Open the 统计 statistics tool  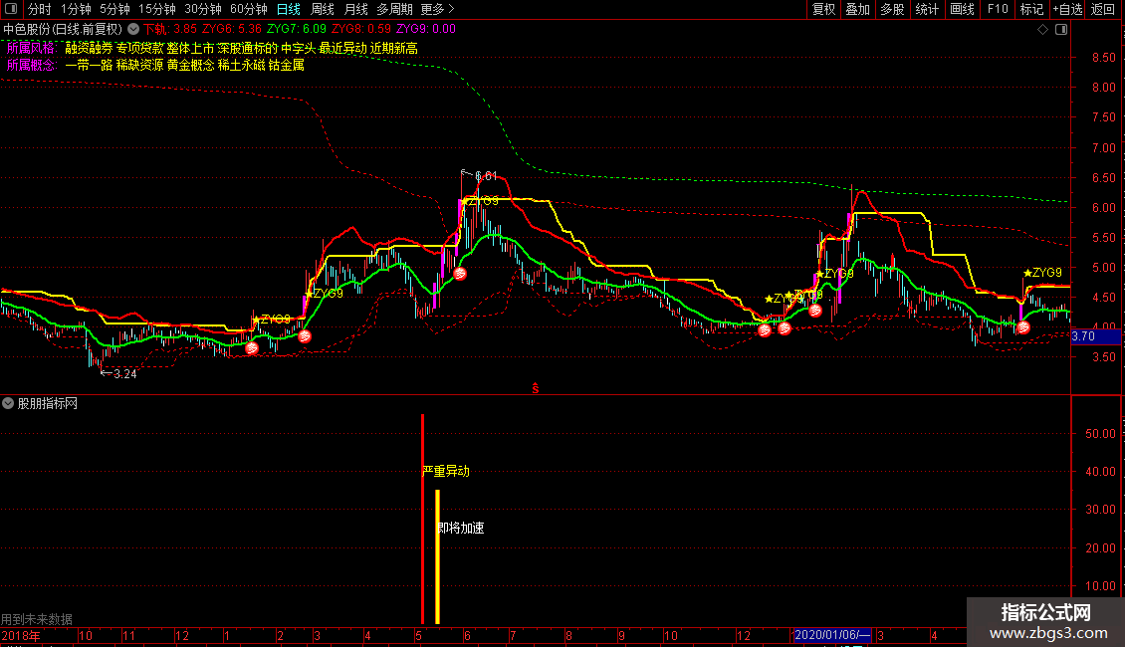(926, 9)
